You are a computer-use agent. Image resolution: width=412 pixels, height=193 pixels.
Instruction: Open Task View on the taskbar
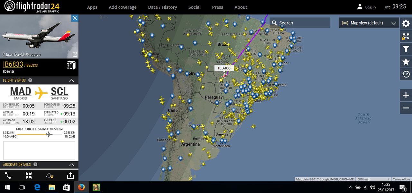point(22,187)
